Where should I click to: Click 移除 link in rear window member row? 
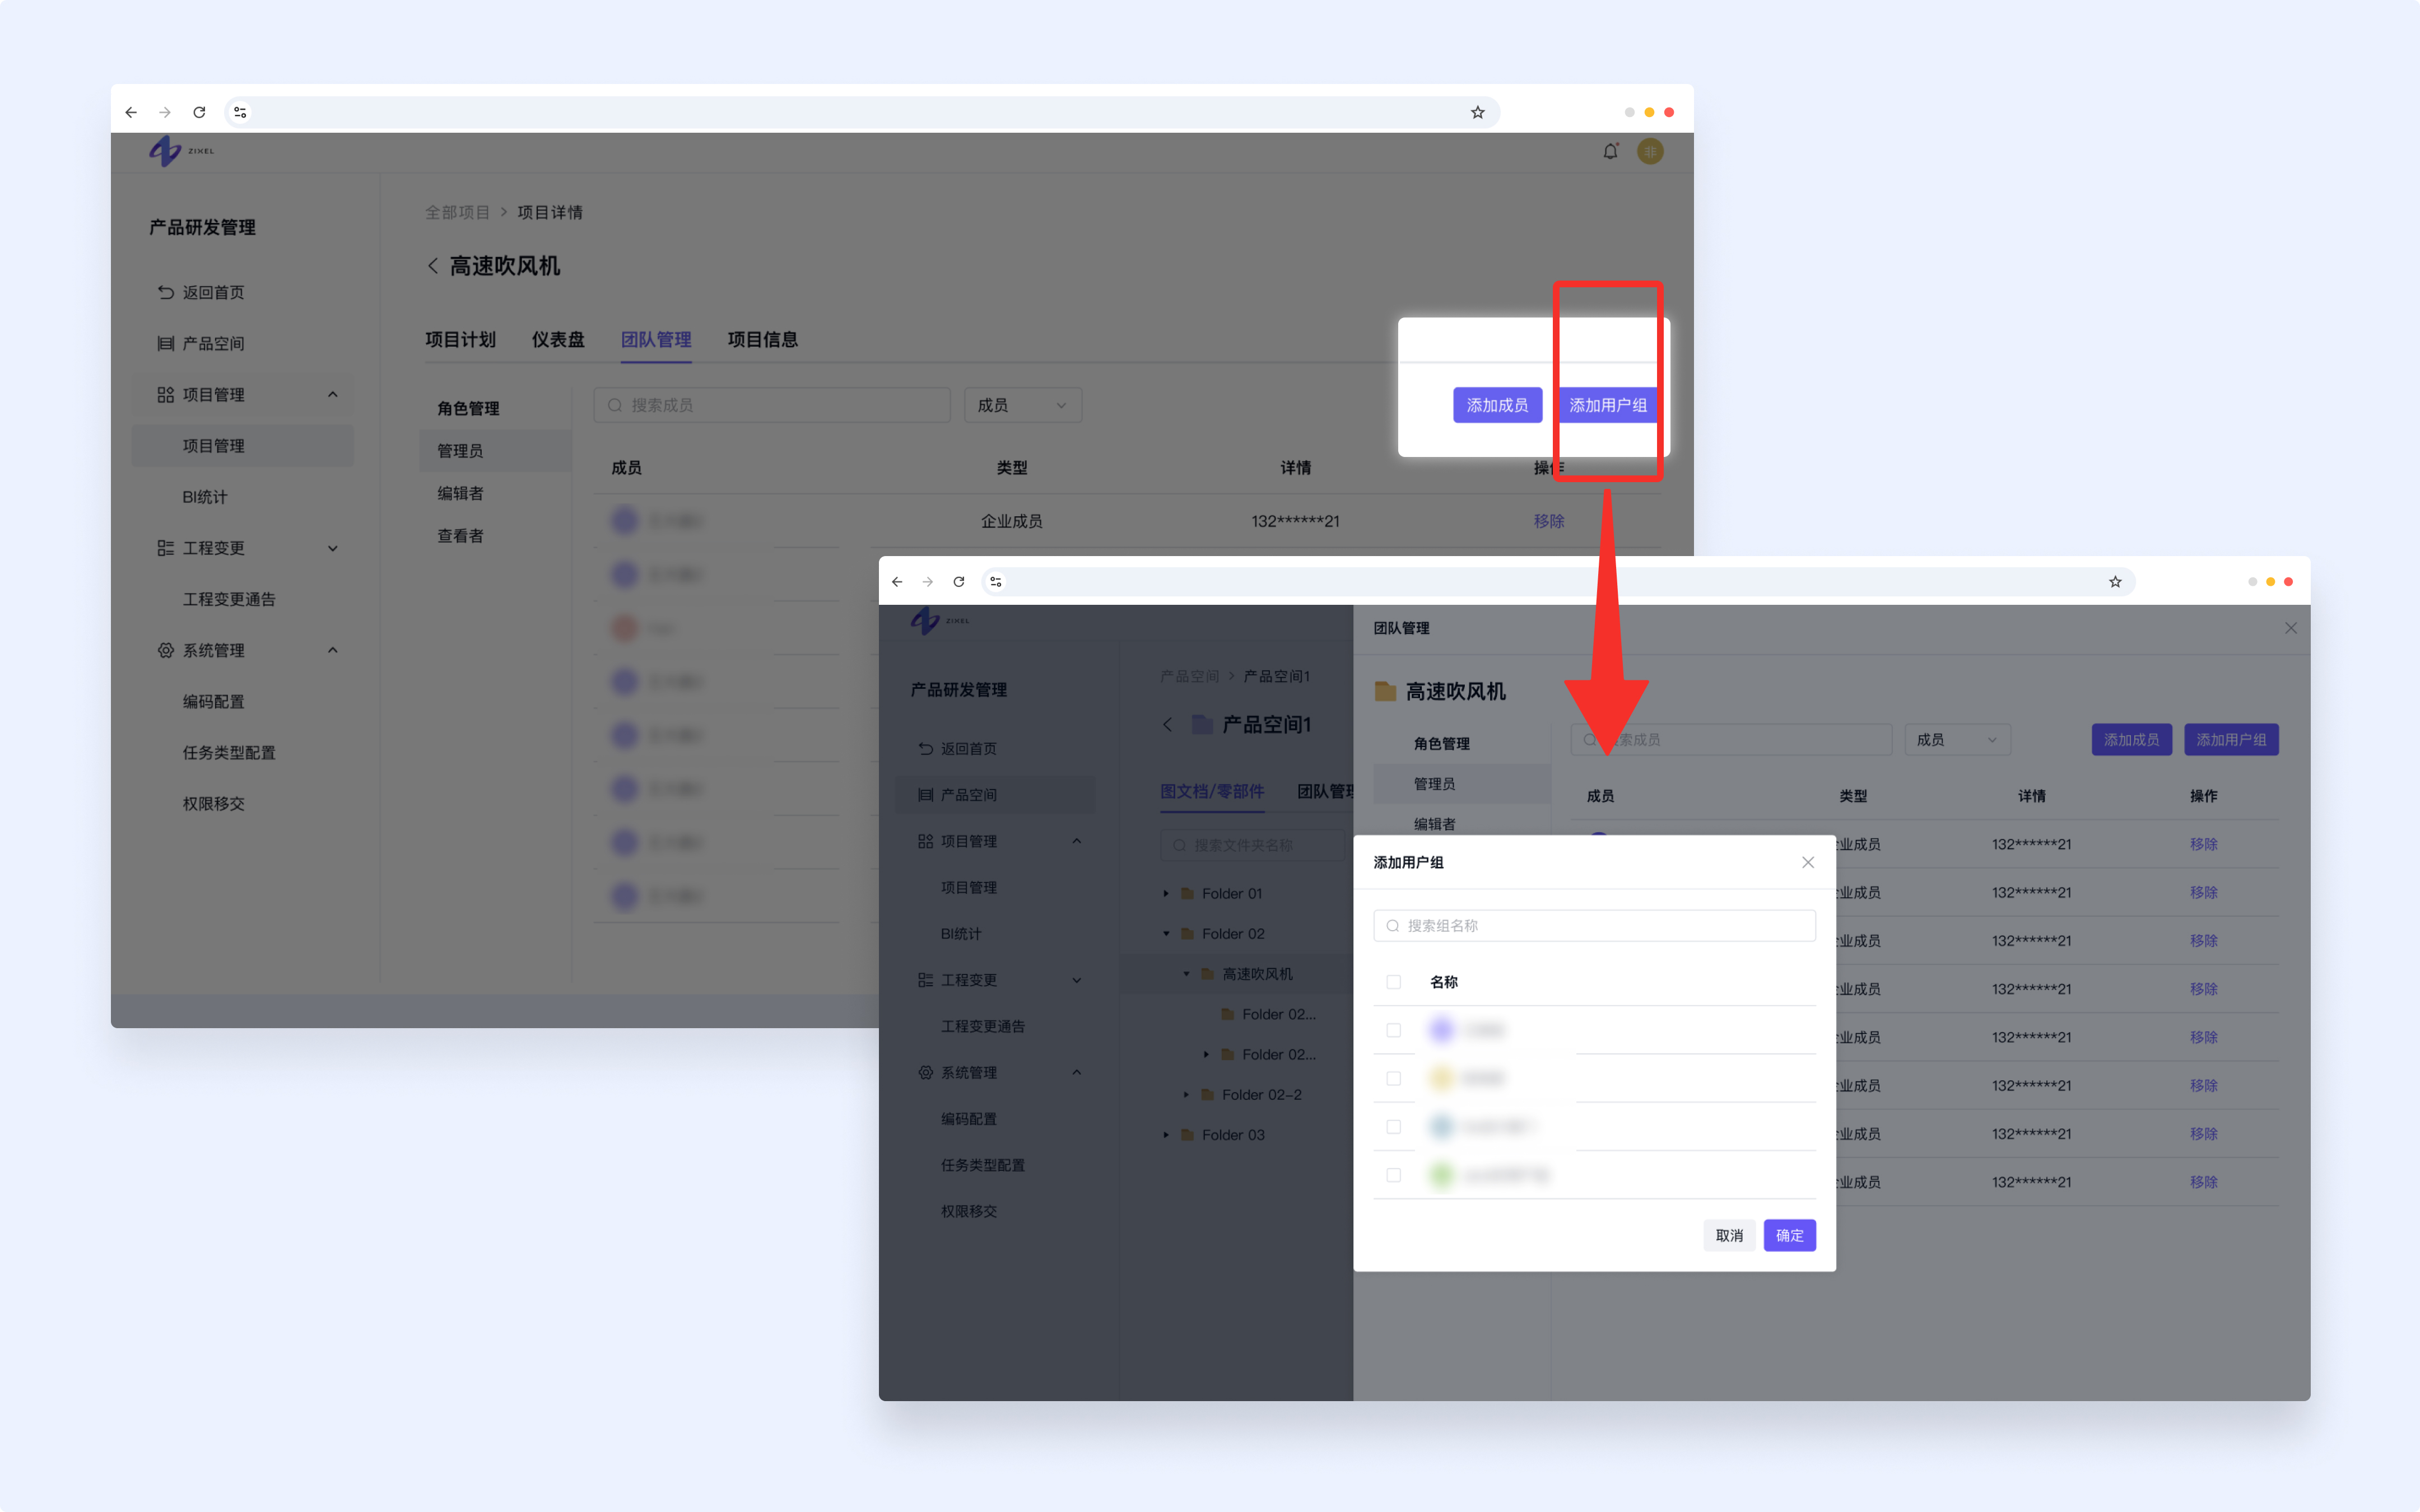tap(1549, 521)
